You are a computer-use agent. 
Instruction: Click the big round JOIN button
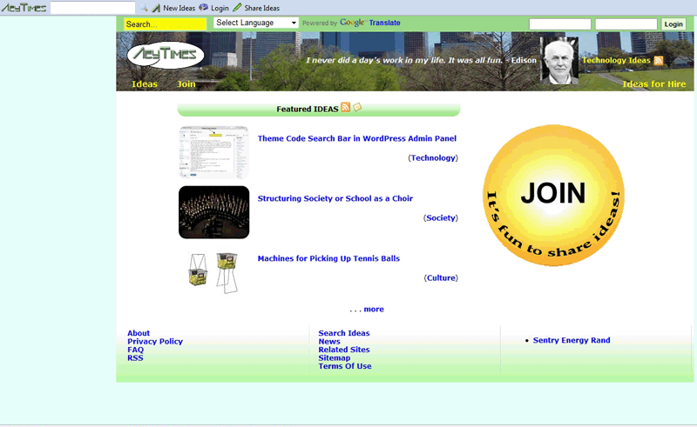pos(553,196)
